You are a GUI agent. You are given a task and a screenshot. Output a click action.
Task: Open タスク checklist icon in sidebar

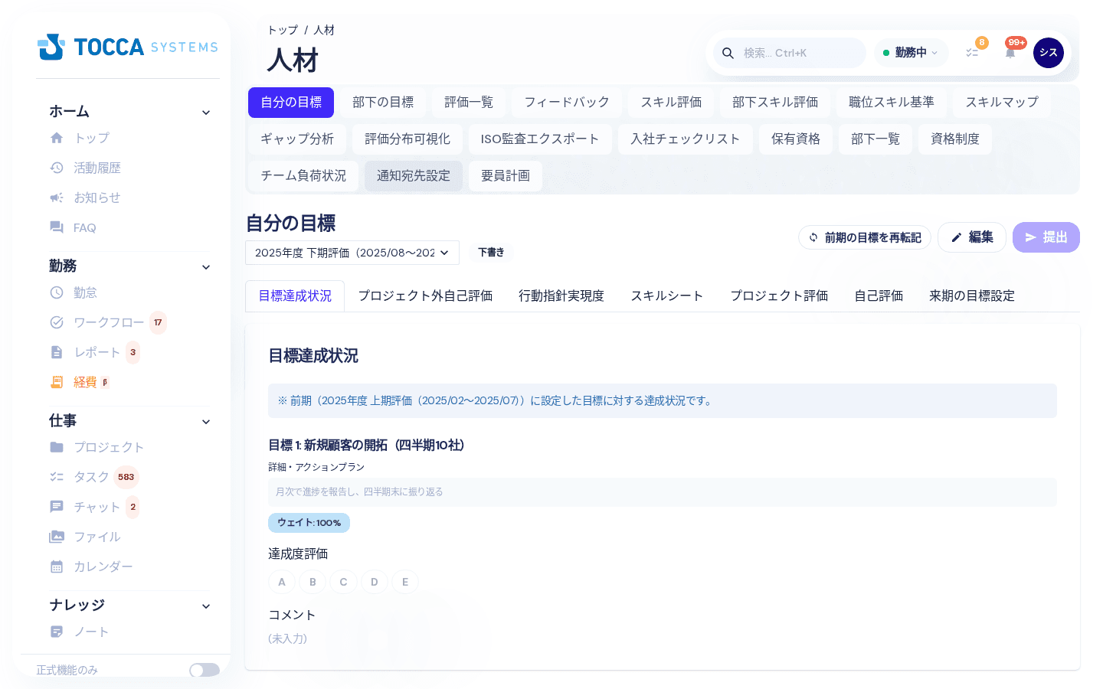coord(57,477)
